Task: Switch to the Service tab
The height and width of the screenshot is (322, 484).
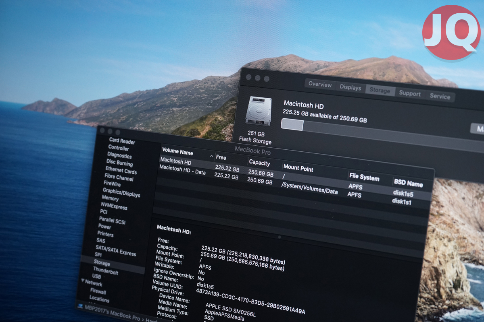Action: coord(440,96)
